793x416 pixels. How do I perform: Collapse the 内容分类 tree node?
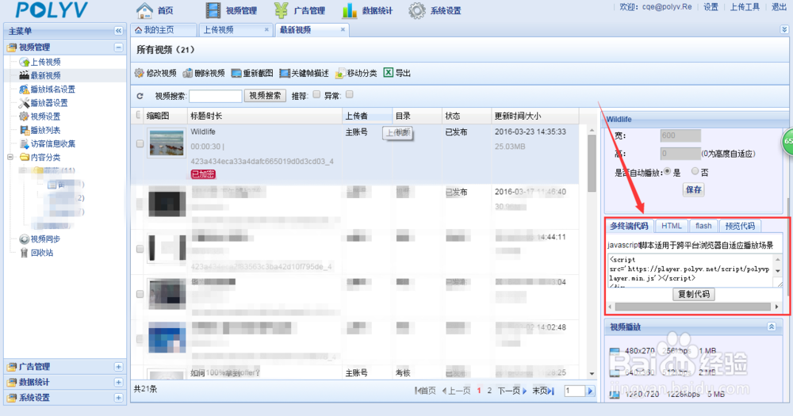pyautogui.click(x=10, y=157)
